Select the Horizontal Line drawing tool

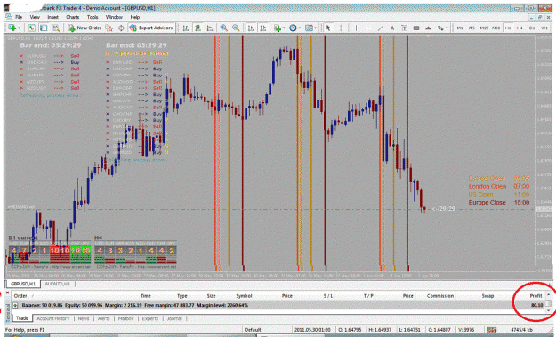(368, 28)
